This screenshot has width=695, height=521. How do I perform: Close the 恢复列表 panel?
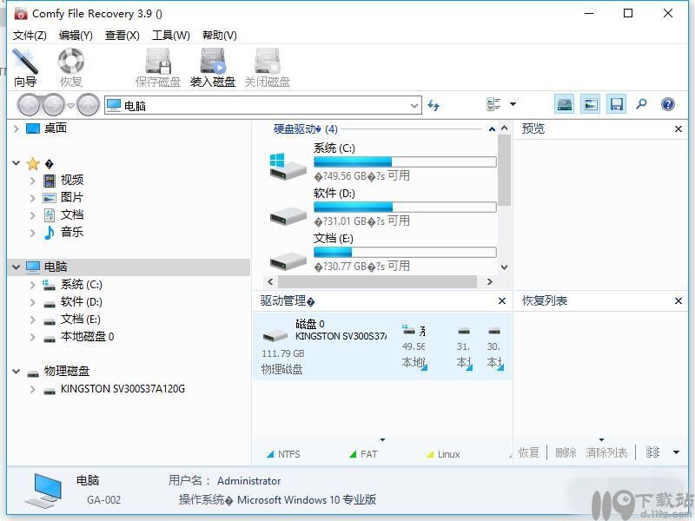(x=678, y=300)
